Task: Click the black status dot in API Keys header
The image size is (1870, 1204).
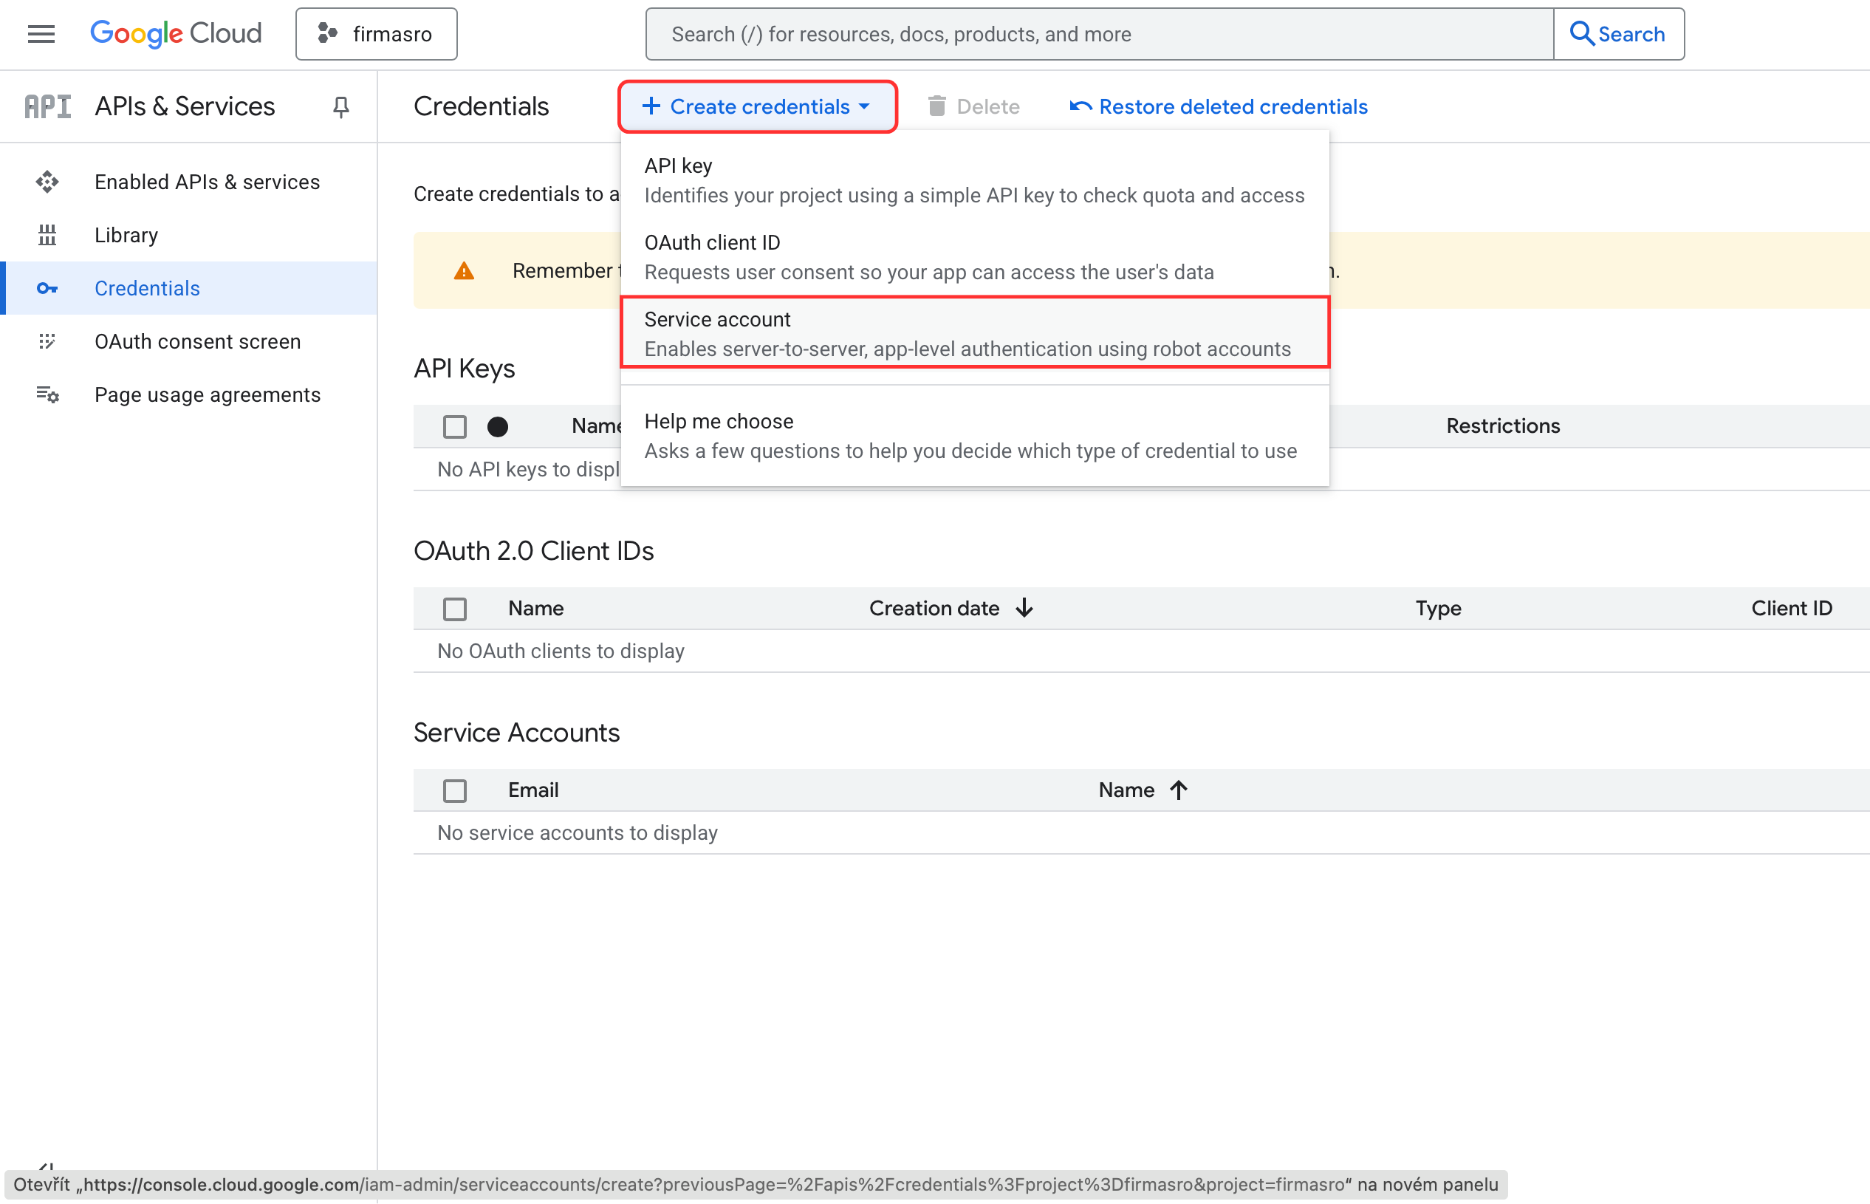Action: pos(497,426)
